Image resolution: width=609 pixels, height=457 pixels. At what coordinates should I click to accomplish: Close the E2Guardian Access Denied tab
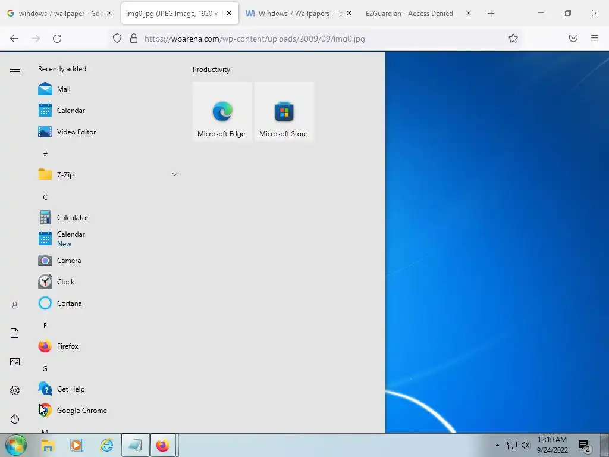[469, 14]
